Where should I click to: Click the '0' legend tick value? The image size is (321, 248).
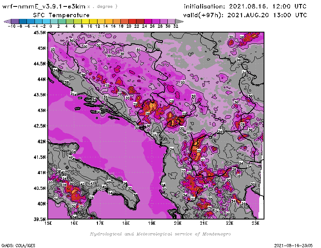(51, 26)
